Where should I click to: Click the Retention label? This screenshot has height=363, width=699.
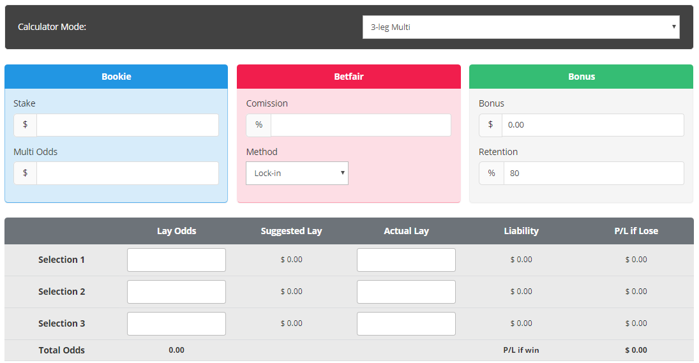(x=499, y=152)
